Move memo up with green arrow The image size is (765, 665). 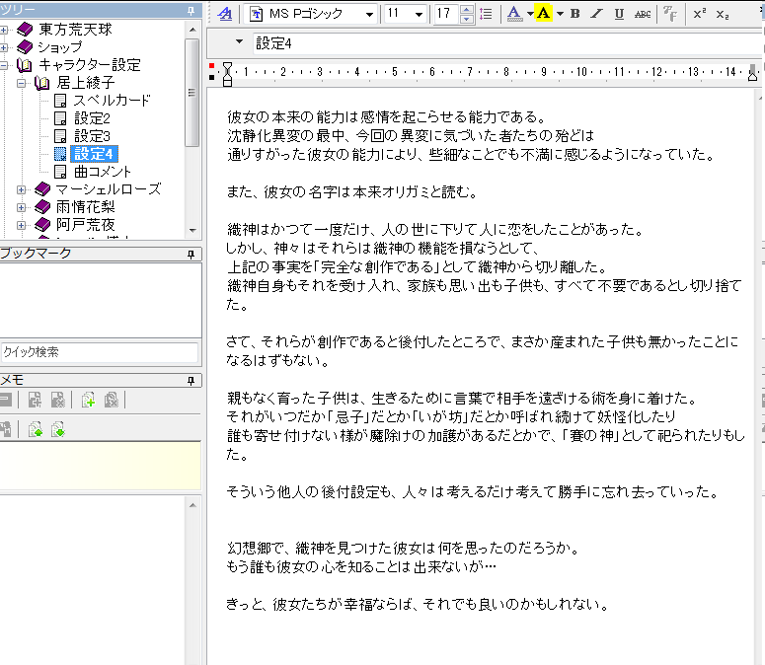(36, 430)
